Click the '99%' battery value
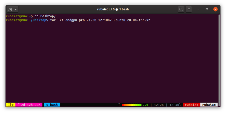 [145, 105]
